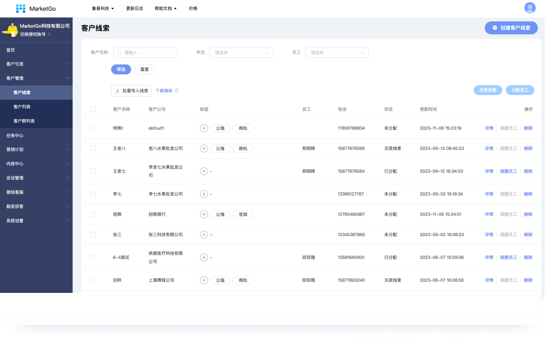Viewport: 546px width, 339px height.
Task: Click 删除 for the 李七 row
Action: click(528, 194)
